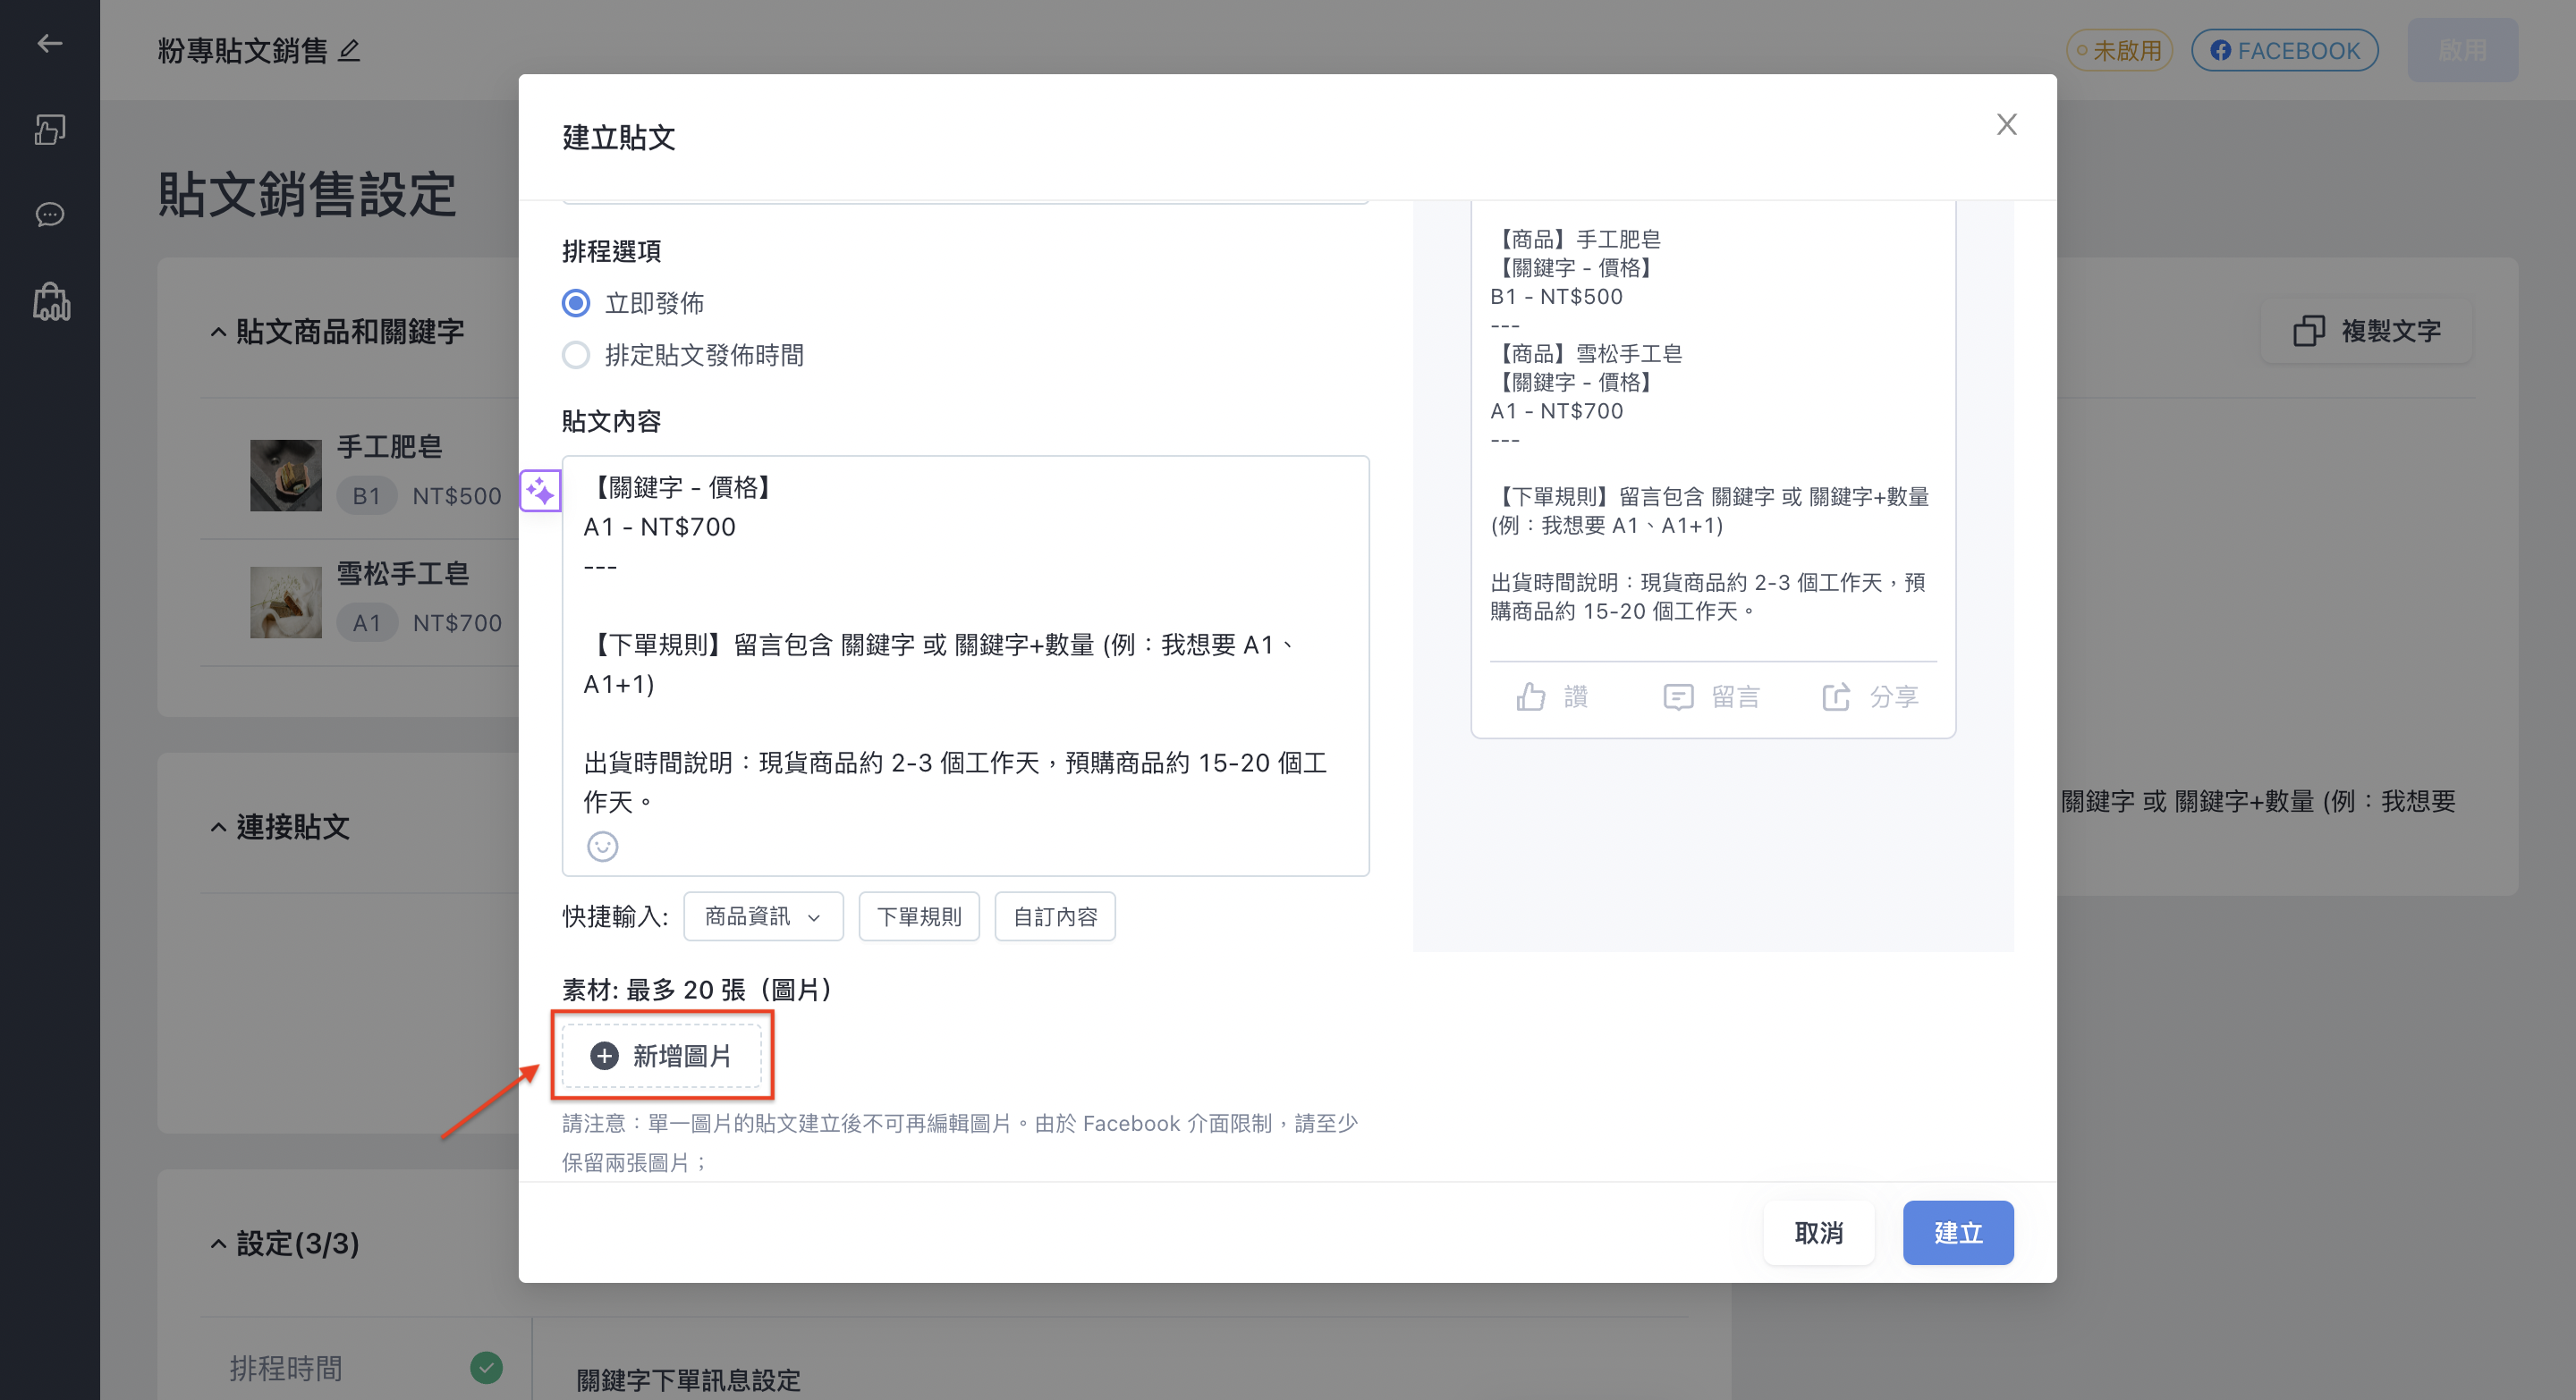This screenshot has width=2576, height=1400.
Task: Click the back arrow in the sidebar
Action: point(49,43)
